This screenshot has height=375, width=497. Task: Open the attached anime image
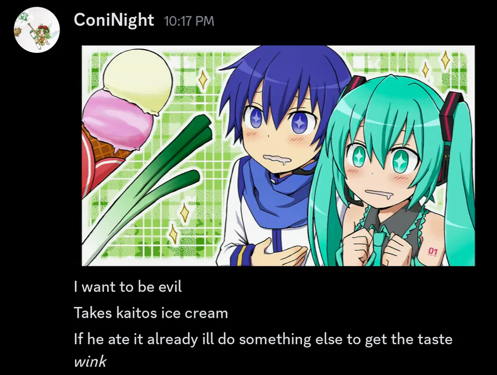(278, 156)
